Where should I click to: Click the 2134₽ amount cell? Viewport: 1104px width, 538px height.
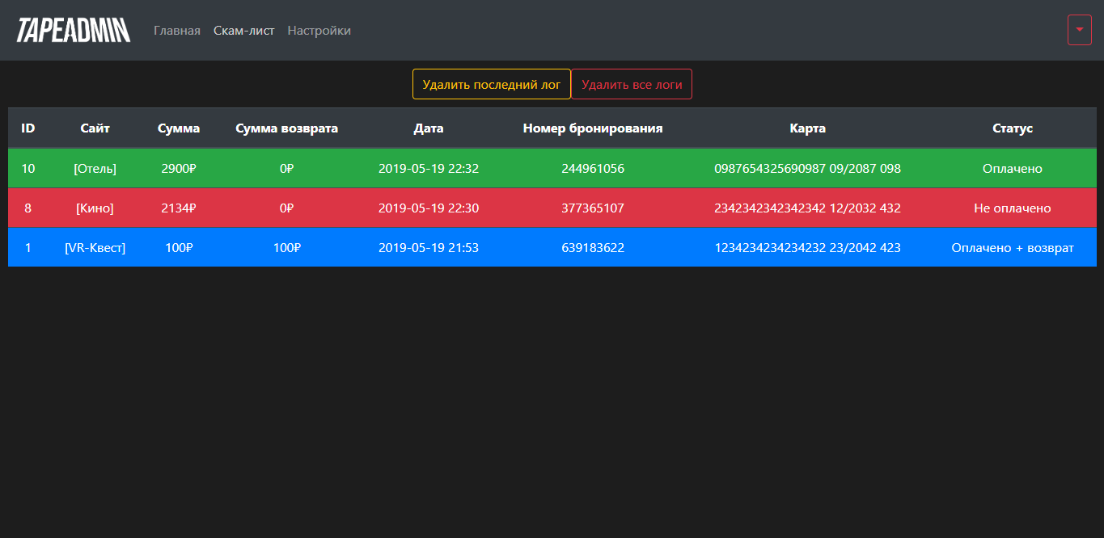click(179, 208)
